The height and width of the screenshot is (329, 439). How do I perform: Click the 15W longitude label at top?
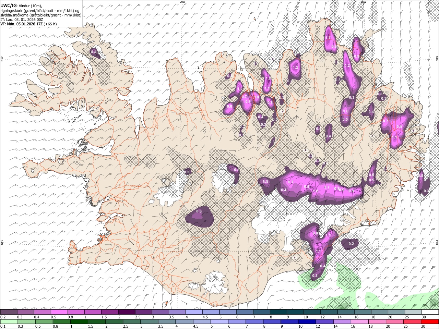point(363,1)
